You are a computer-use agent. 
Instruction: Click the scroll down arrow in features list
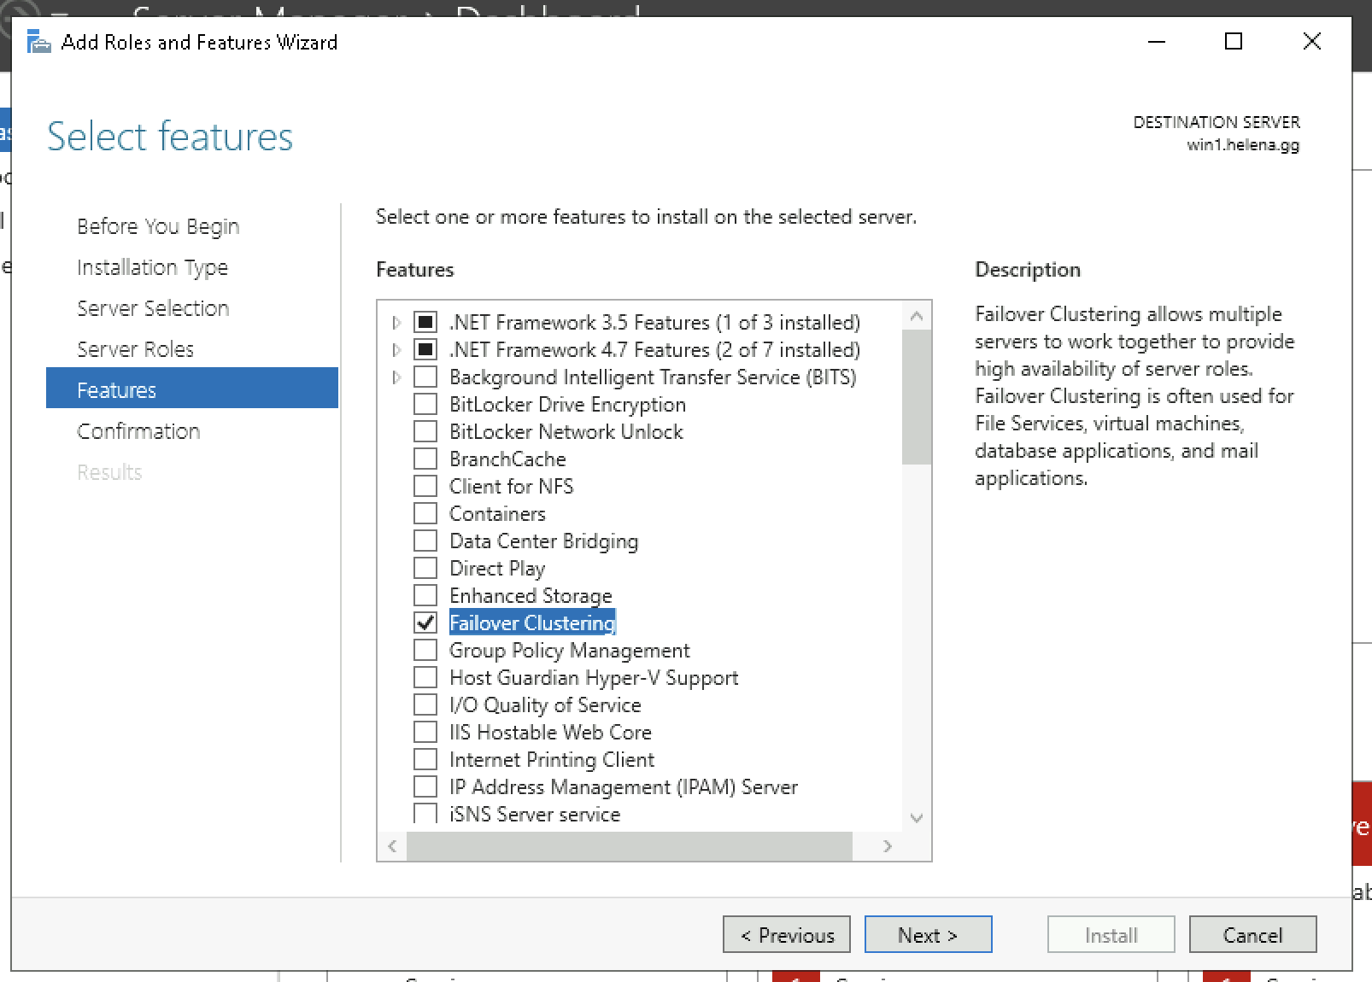(917, 817)
